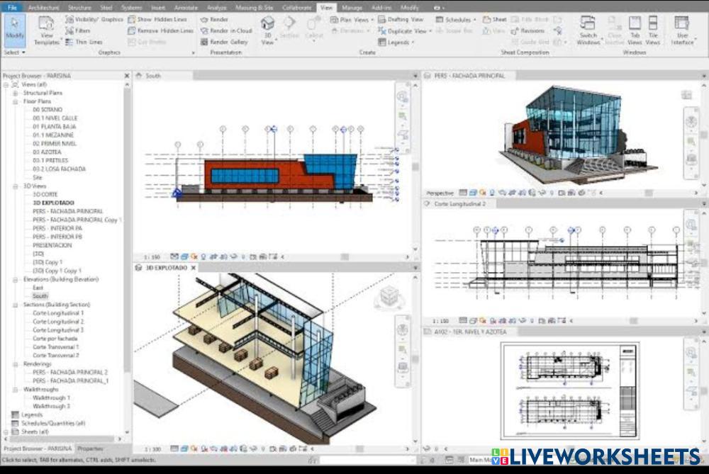Click the Render in Cloud button
This screenshot has width=709, height=474.
[x=226, y=31]
